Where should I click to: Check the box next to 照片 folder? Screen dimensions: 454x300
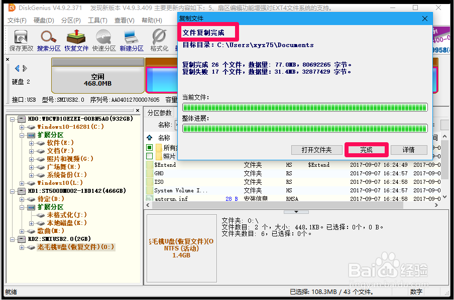(149, 156)
